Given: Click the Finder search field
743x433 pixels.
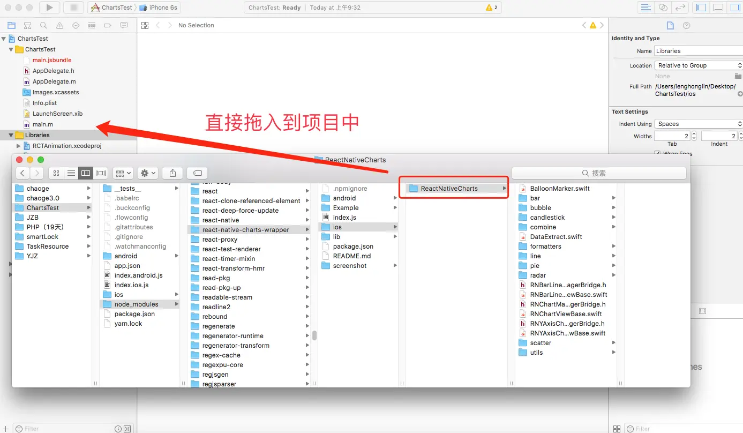Looking at the screenshot, I should pyautogui.click(x=599, y=173).
